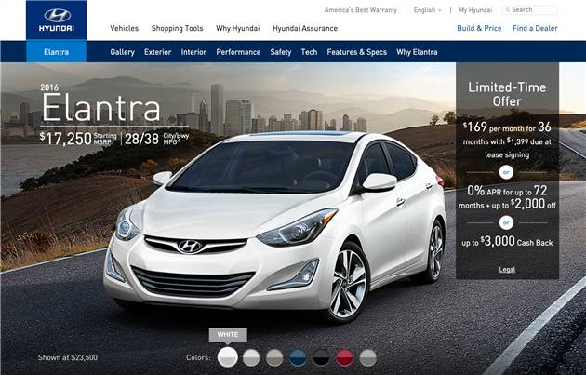This screenshot has width=586, height=375.
Task: Click the search magnifier icon
Action: pos(508,10)
